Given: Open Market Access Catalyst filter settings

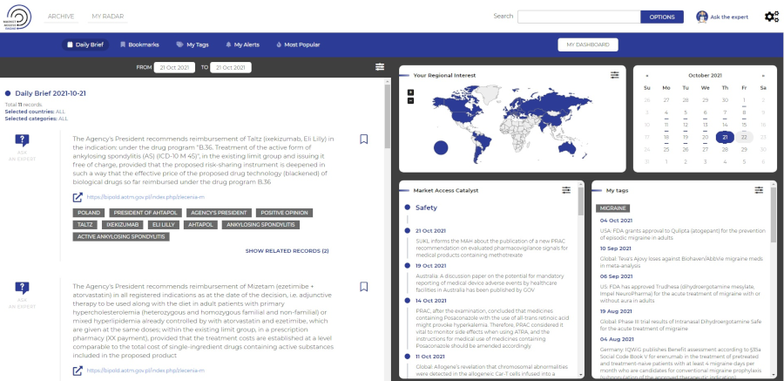Looking at the screenshot, I should (566, 190).
